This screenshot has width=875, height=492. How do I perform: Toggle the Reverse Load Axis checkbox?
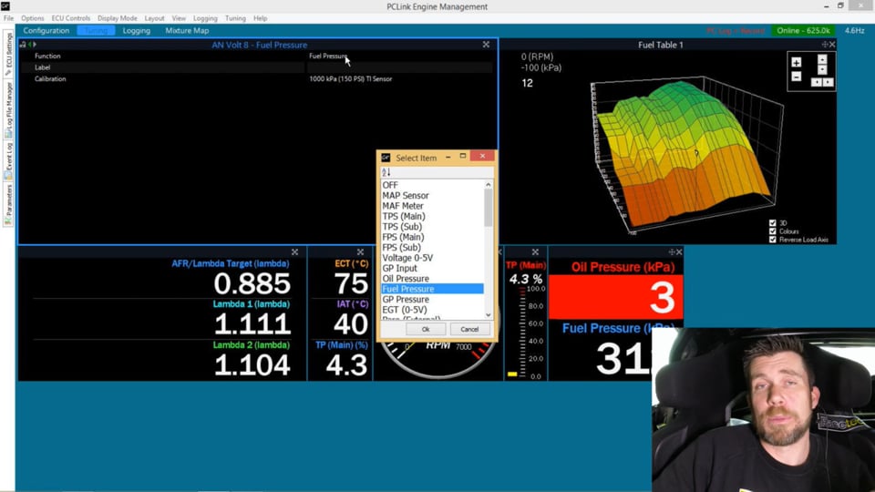tap(773, 240)
